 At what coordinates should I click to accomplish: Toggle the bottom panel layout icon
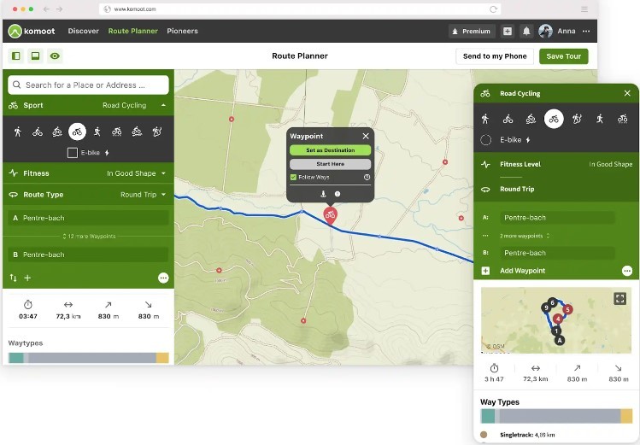tap(36, 56)
